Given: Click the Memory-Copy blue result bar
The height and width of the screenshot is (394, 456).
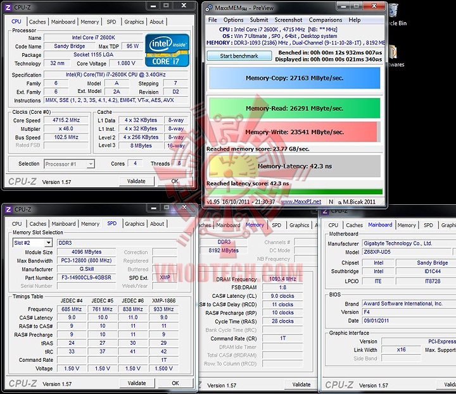Looking at the screenshot, I should coord(294,78).
